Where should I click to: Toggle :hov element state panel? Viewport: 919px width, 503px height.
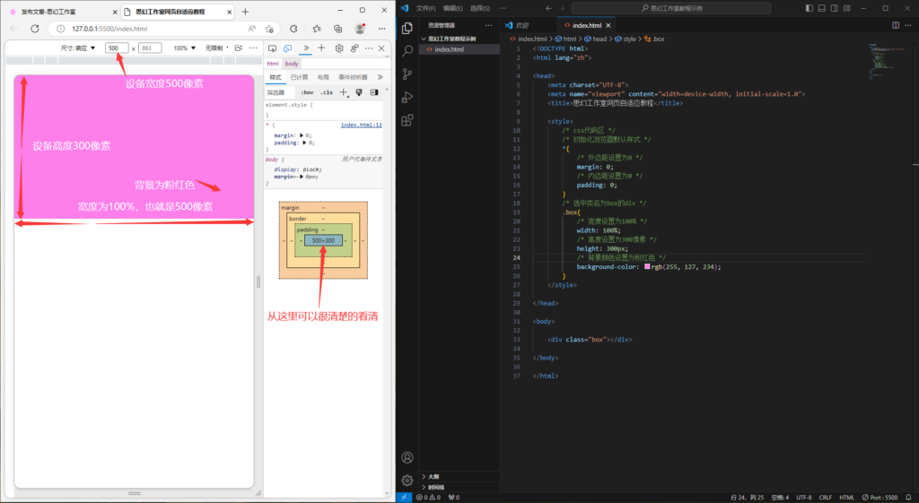[x=307, y=92]
